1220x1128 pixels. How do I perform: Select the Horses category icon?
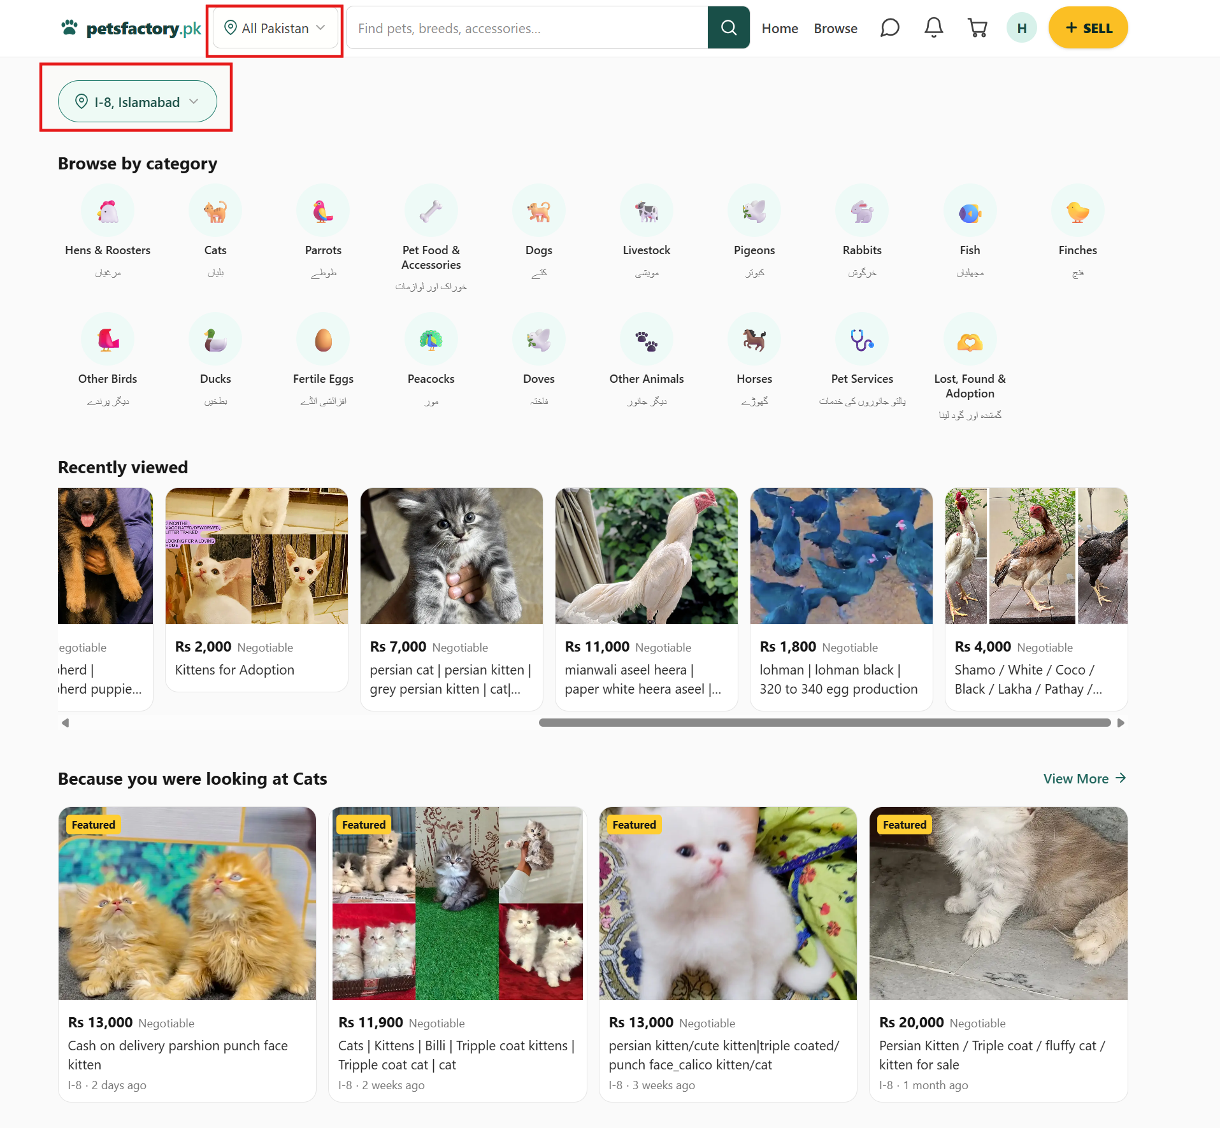click(754, 339)
